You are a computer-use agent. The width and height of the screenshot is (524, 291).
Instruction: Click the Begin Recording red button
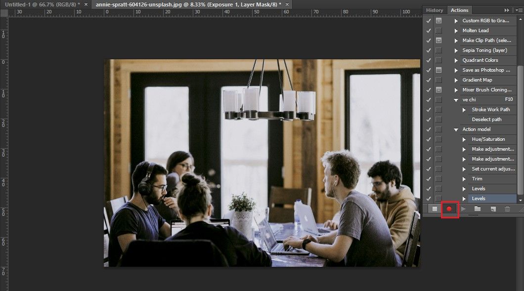[449, 209]
